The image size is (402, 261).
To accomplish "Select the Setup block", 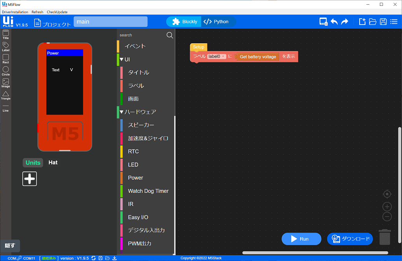I will click(198, 47).
